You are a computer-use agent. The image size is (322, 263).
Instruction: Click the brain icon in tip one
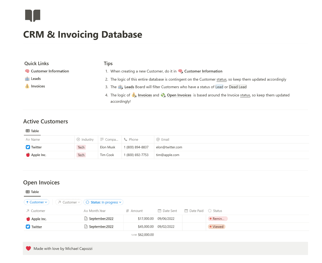pyautogui.click(x=180, y=71)
